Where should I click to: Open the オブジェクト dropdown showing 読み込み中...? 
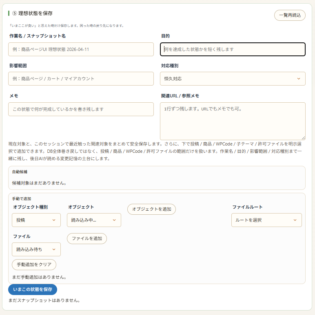point(94,220)
